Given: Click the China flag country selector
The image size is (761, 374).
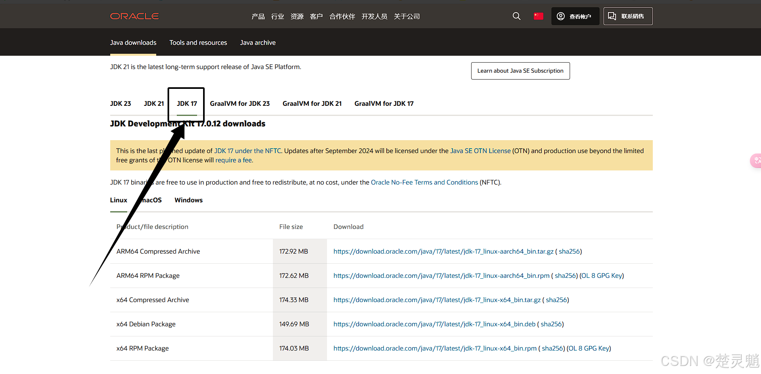Looking at the screenshot, I should coord(538,16).
